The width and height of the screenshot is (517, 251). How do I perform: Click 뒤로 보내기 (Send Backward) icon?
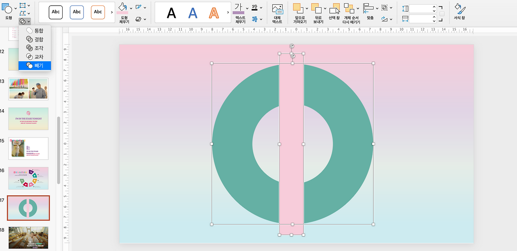click(316, 8)
